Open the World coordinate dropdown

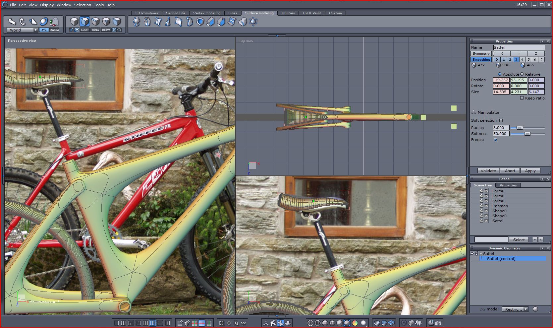point(35,30)
